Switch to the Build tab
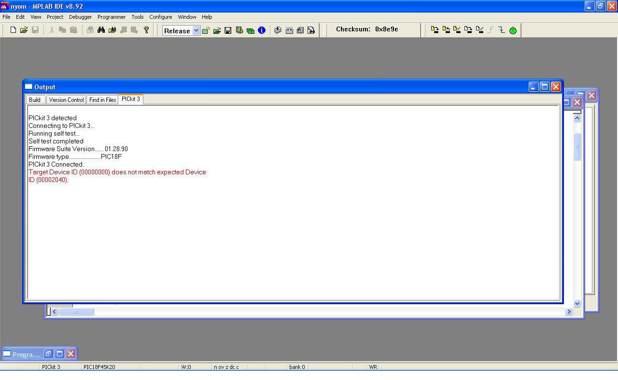 tap(35, 99)
